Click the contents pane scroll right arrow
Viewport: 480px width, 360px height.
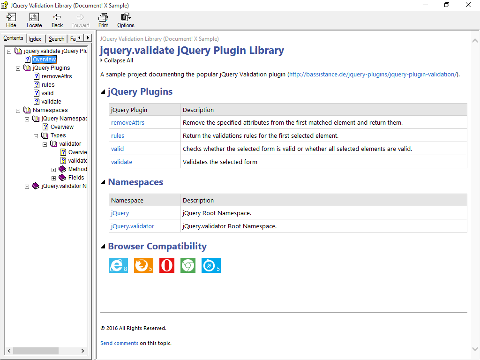82,351
